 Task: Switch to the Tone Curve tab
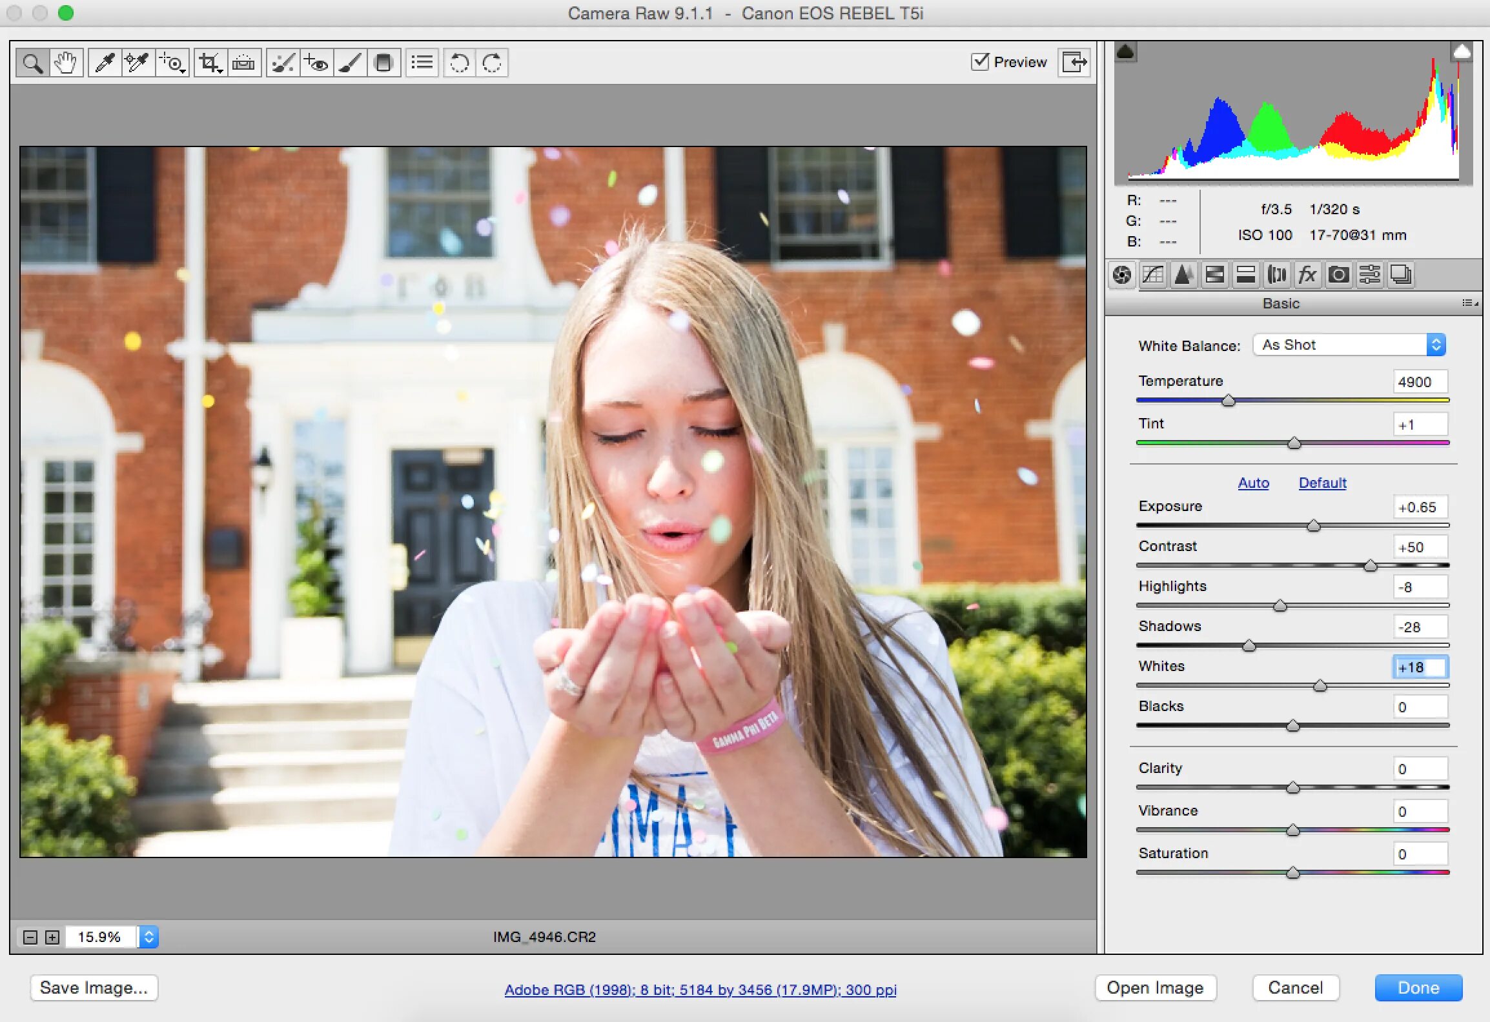[1152, 276]
